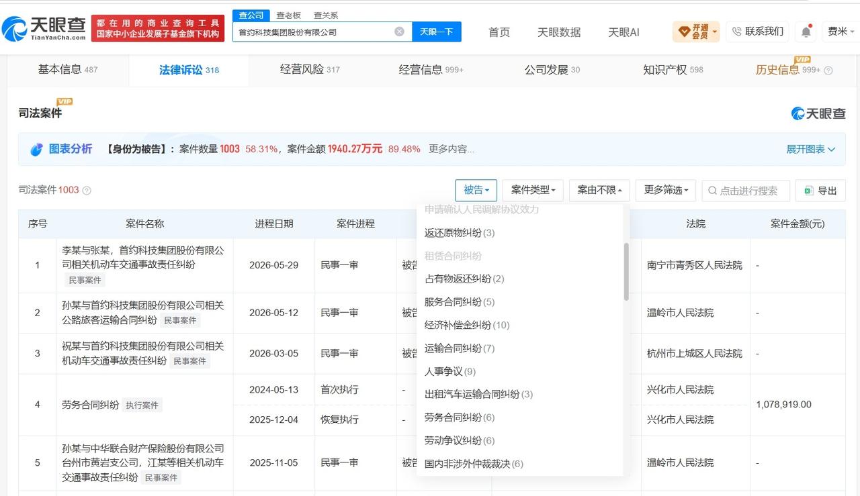860x496 pixels.
Task: Click the Tianyancha logo at top left
Action: pyautogui.click(x=44, y=28)
